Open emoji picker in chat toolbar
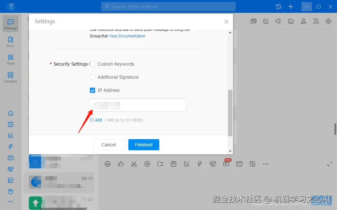 pyautogui.click(x=108, y=164)
